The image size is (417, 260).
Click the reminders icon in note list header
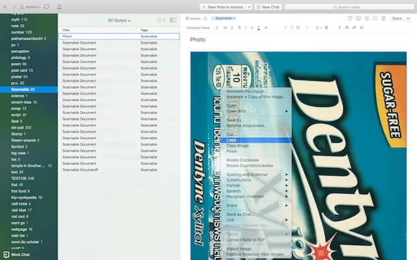tap(160, 20)
